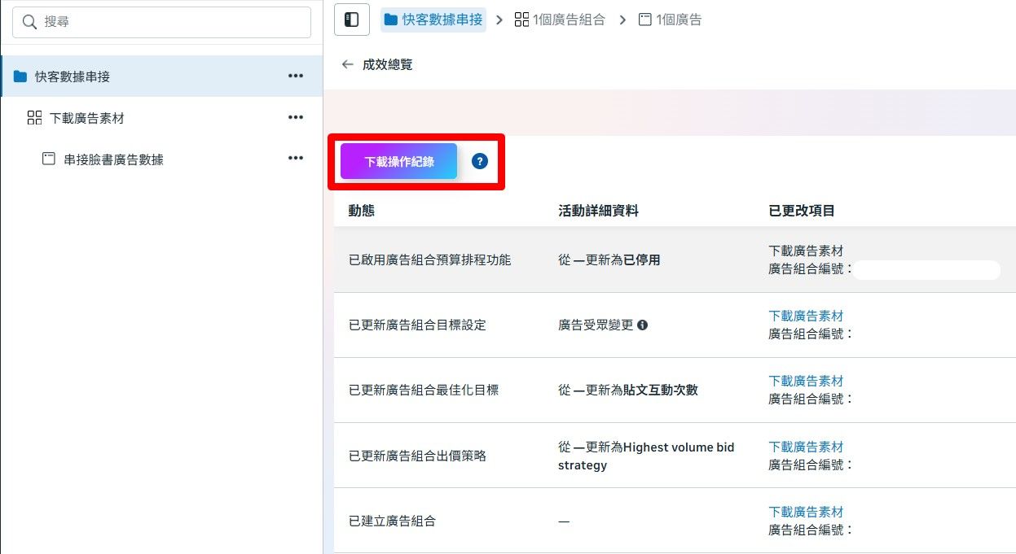Open more options for 串接臉書廣告數據 row
Image resolution: width=1016 pixels, height=554 pixels.
click(x=296, y=159)
